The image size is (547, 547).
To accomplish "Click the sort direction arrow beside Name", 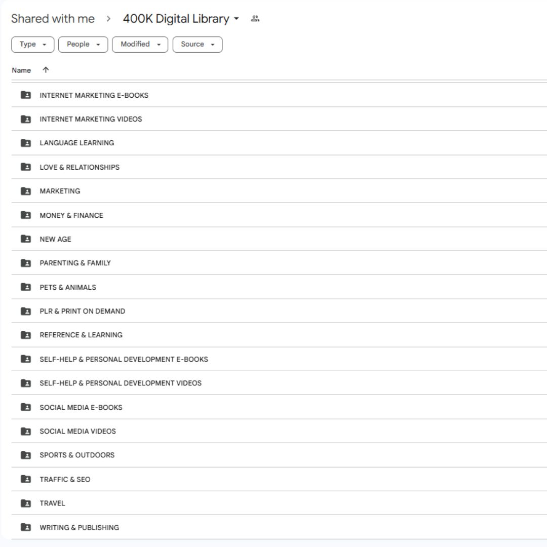I will tap(46, 70).
